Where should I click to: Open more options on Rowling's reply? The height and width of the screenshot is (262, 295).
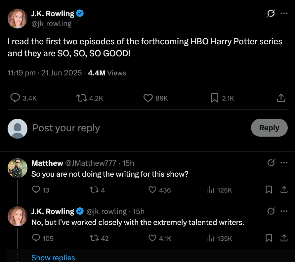click(x=284, y=211)
